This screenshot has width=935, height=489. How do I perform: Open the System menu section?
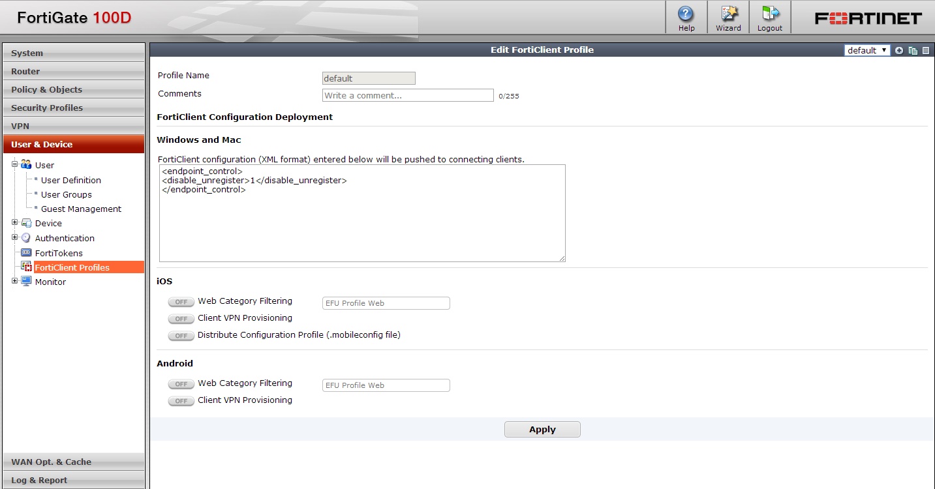74,53
